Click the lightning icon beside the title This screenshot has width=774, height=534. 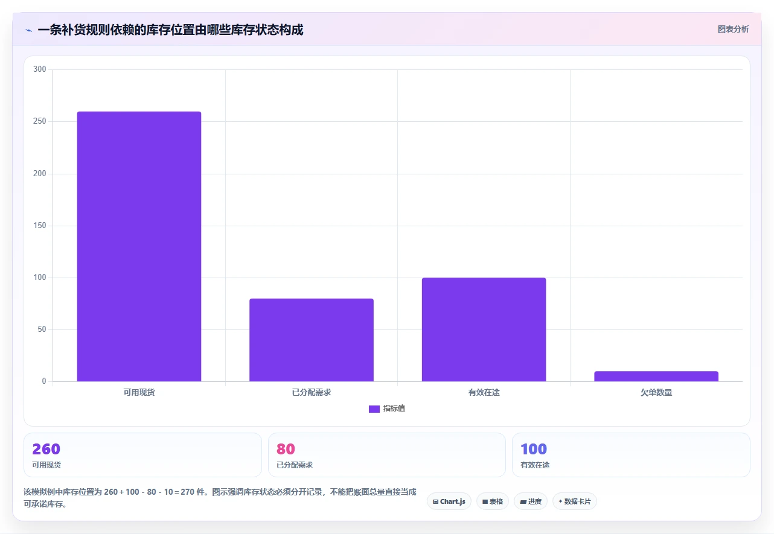(29, 30)
